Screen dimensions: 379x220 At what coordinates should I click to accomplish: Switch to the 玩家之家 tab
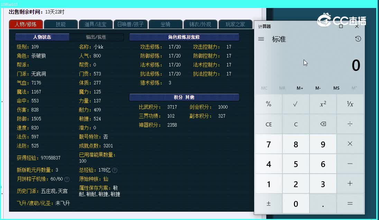tap(235, 24)
